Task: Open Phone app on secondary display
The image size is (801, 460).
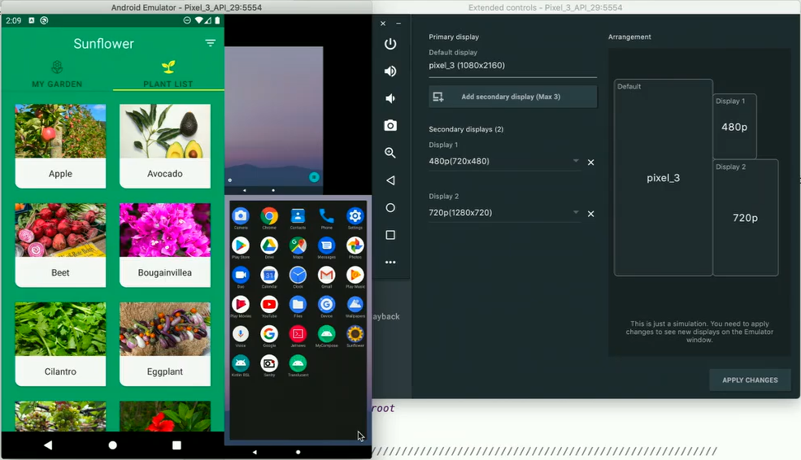Action: [x=326, y=218]
